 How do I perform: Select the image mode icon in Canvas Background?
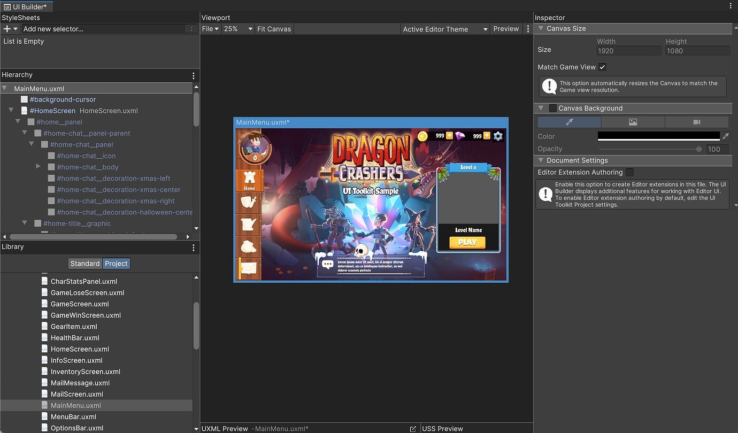pyautogui.click(x=633, y=122)
